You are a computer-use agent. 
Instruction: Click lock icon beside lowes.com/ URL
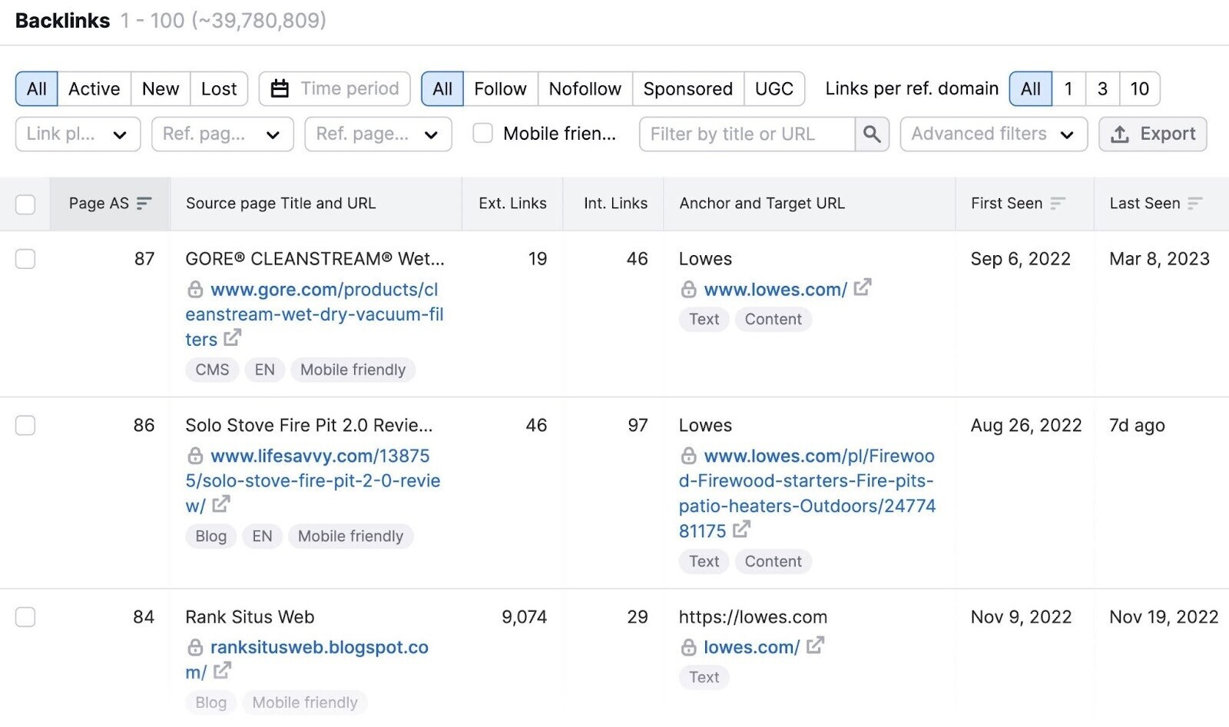point(688,647)
